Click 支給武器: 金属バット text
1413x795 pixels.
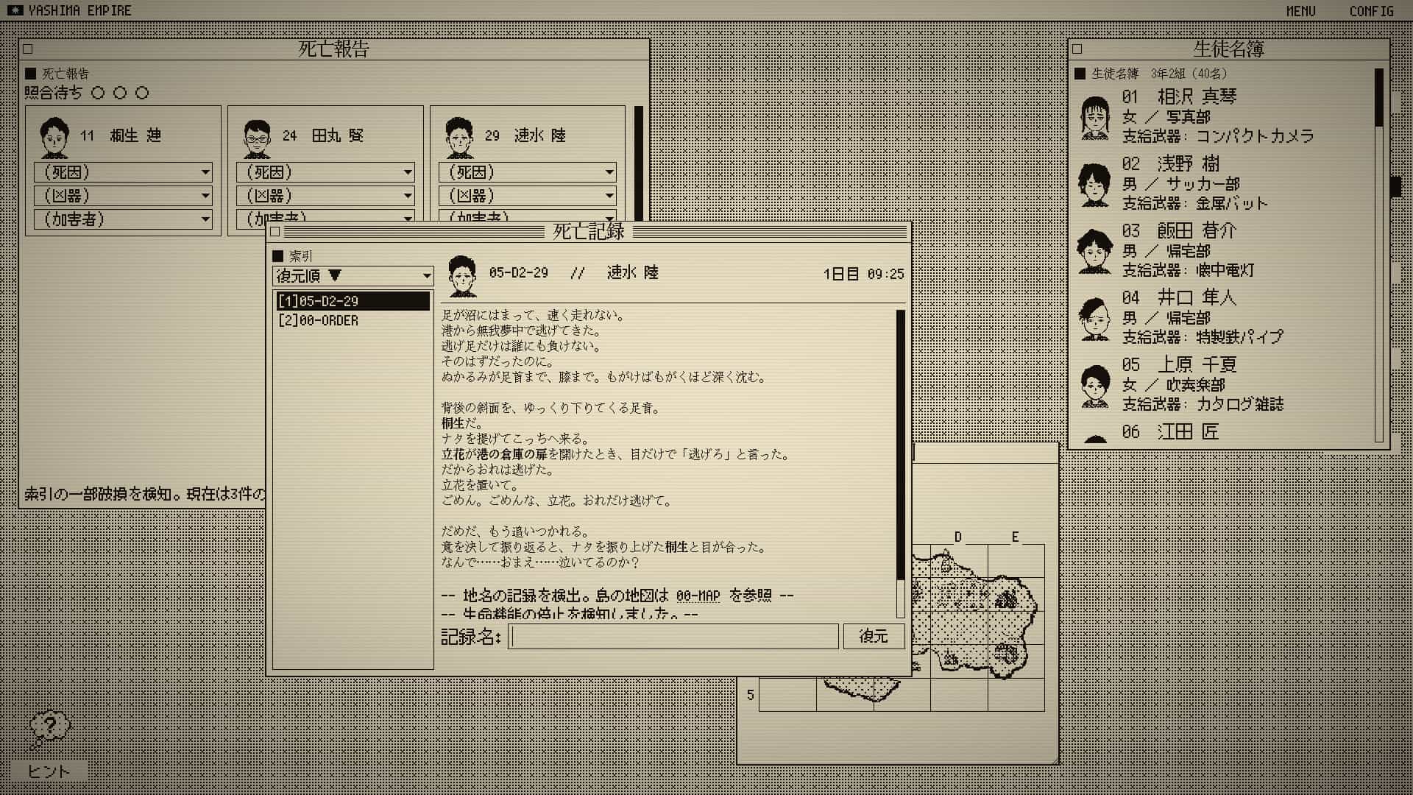1195,203
